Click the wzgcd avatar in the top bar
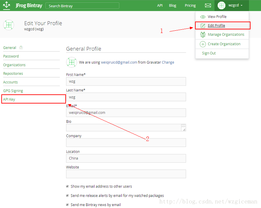The height and width of the screenshot is (208, 261). pos(221,6)
